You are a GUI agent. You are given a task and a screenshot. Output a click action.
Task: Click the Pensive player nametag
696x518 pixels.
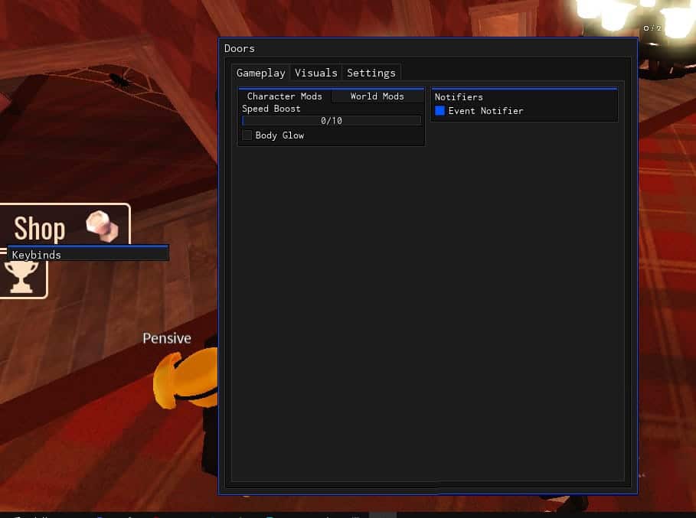pyautogui.click(x=167, y=337)
